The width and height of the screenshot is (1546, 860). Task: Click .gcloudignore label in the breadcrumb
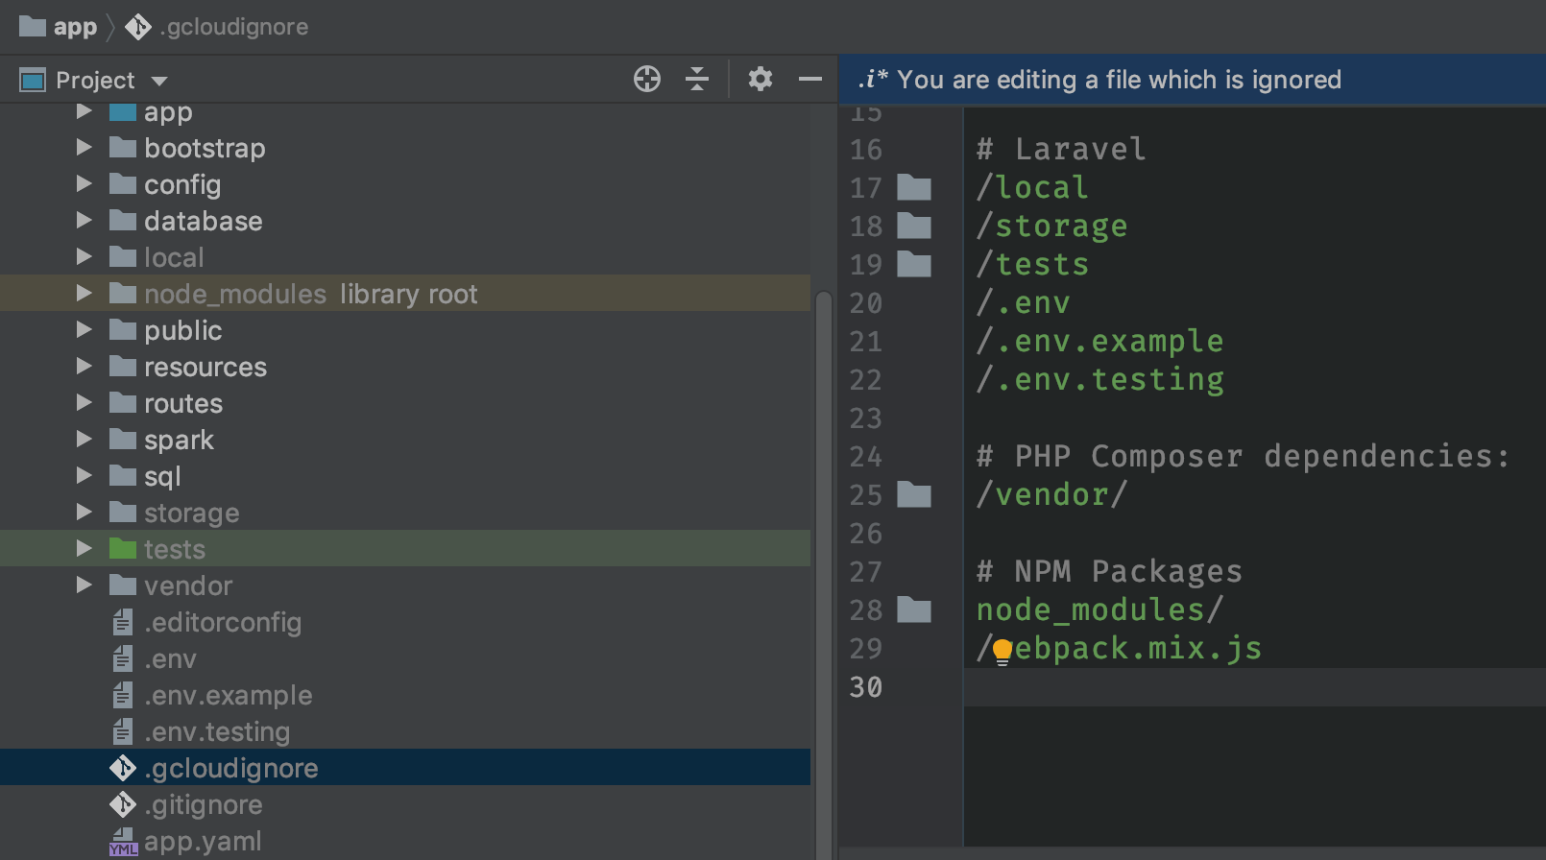tap(234, 27)
